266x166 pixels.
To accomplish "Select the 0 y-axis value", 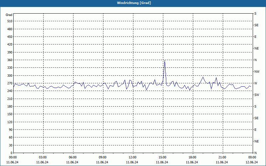I will 12,153.
